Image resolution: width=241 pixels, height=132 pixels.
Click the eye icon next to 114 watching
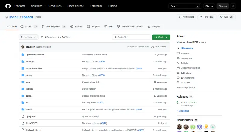pos(178,78)
